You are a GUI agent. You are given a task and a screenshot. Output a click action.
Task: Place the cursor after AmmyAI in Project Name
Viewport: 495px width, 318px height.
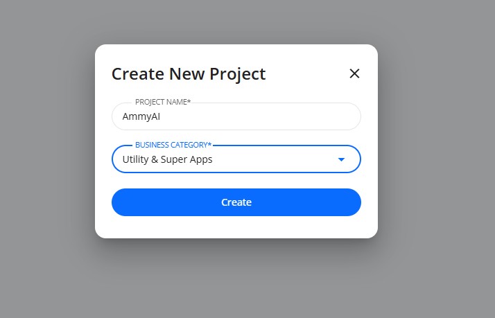[162, 116]
